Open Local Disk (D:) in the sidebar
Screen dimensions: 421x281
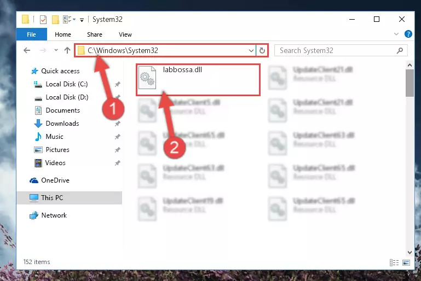tap(67, 97)
